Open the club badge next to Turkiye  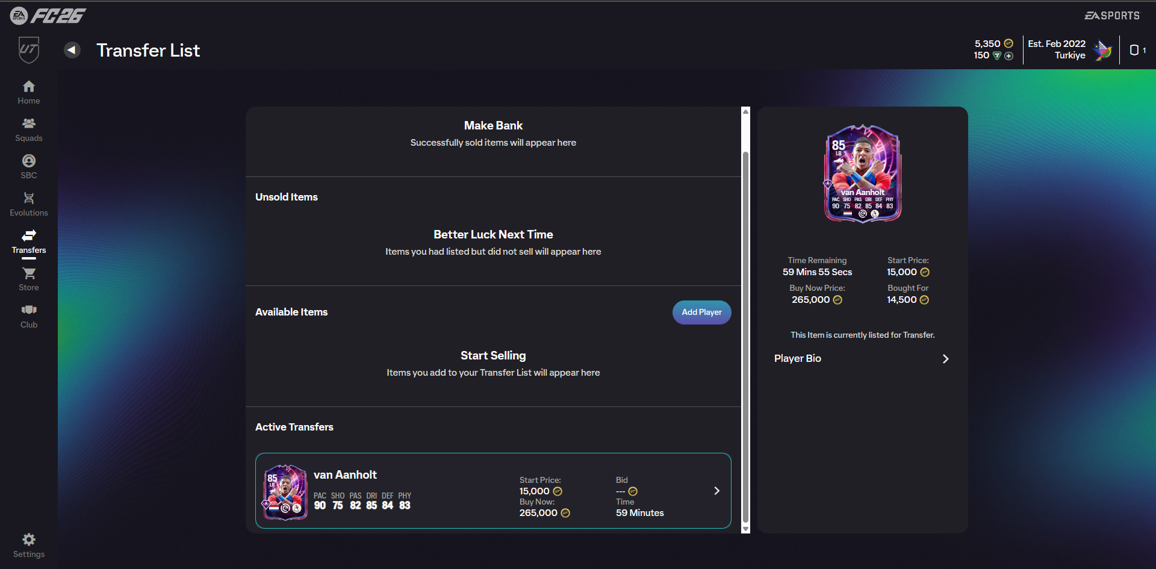[1103, 50]
